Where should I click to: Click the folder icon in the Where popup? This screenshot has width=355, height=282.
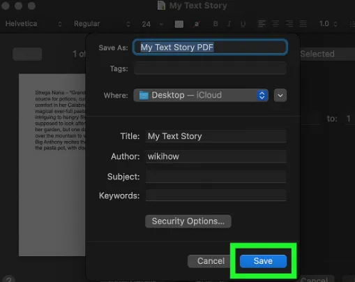coord(144,96)
